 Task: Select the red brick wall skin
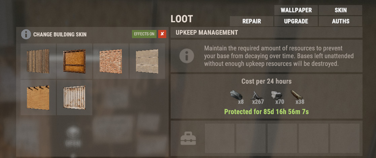[x=111, y=61]
